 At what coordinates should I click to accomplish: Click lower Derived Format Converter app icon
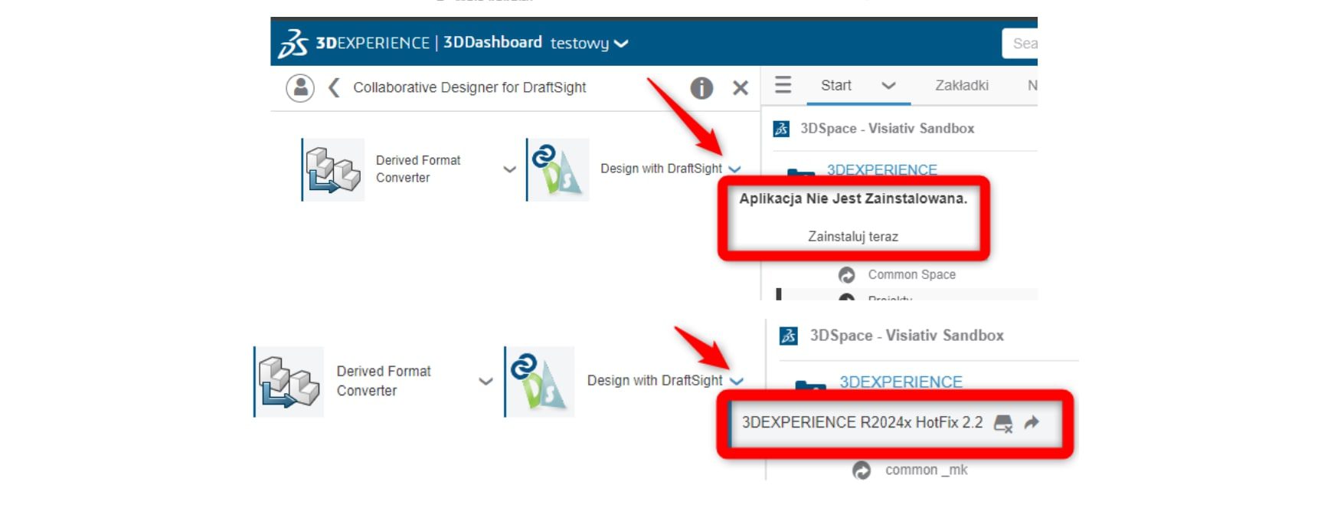pos(289,382)
